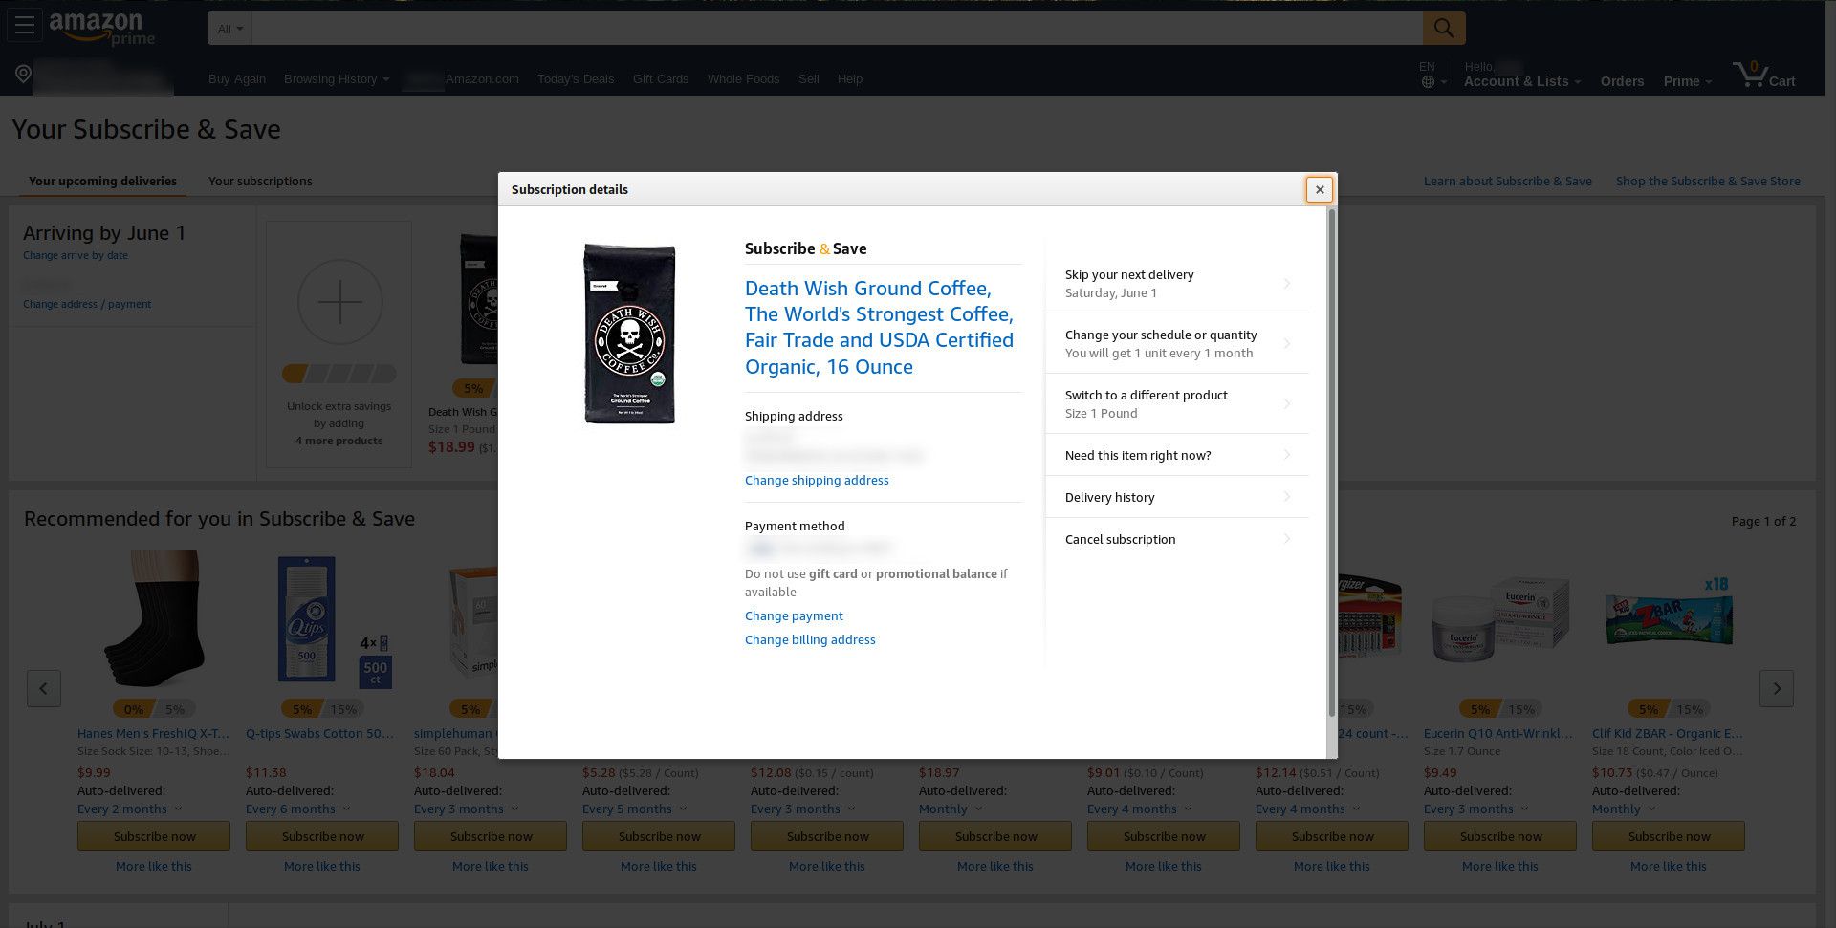Viewport: 1836px width, 928px height.
Task: Click the EN language globe icon
Action: coord(1428,82)
